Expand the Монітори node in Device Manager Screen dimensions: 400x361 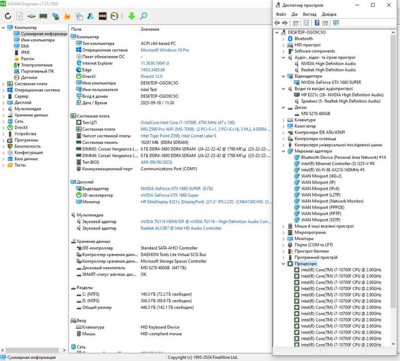coord(283,239)
